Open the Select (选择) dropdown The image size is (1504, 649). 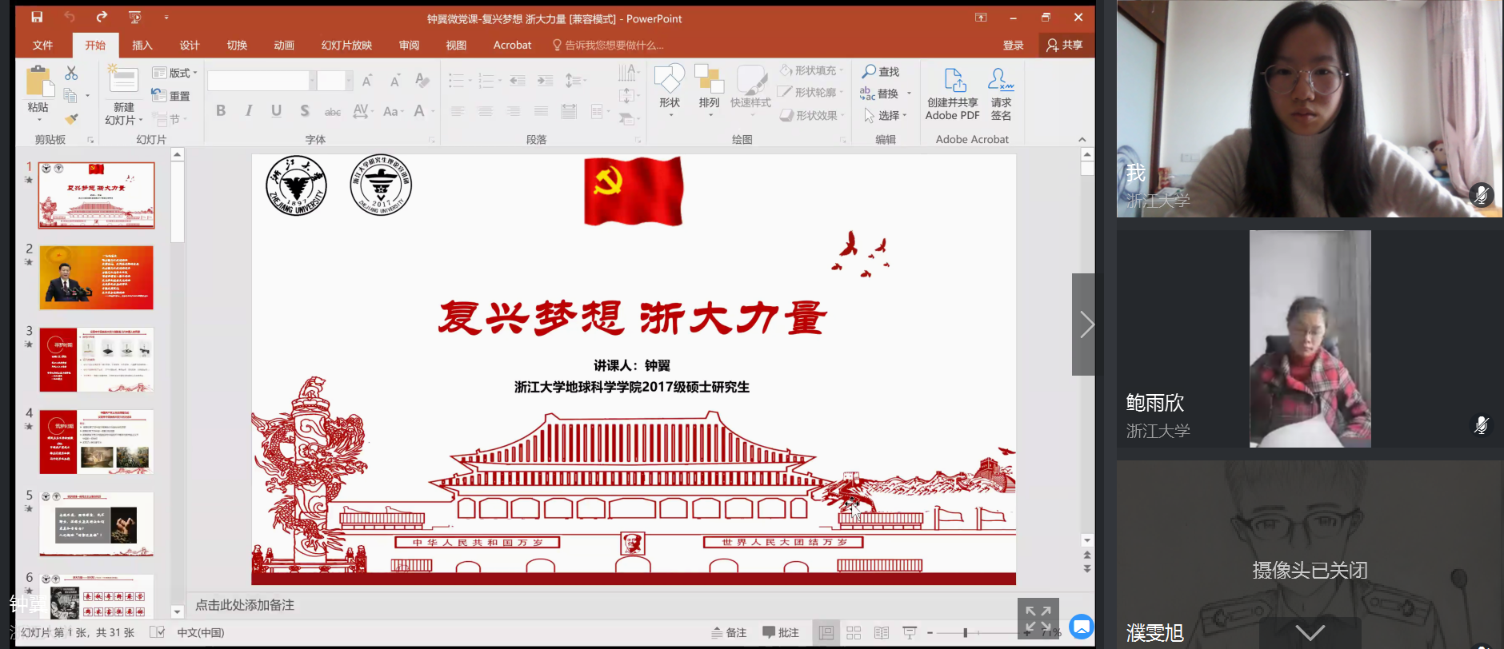click(x=886, y=116)
